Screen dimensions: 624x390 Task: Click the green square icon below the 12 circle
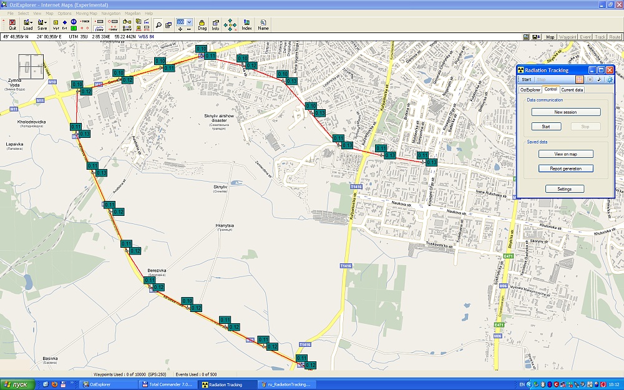pyautogui.click(x=74, y=28)
